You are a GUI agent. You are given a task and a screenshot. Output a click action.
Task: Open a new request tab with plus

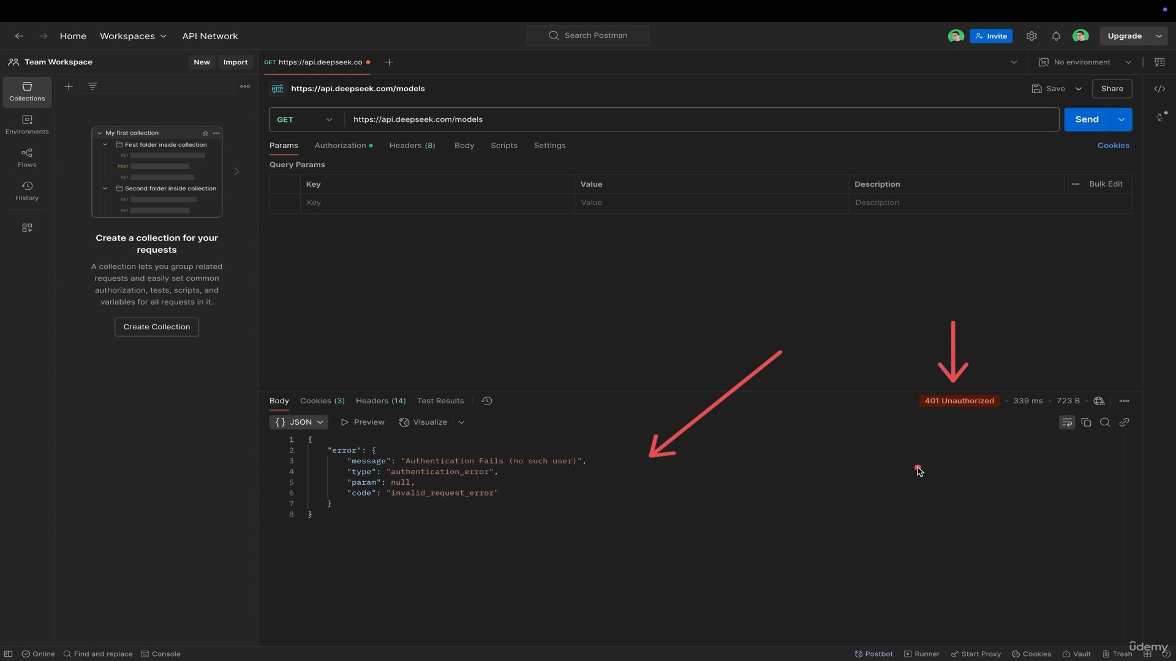click(389, 62)
